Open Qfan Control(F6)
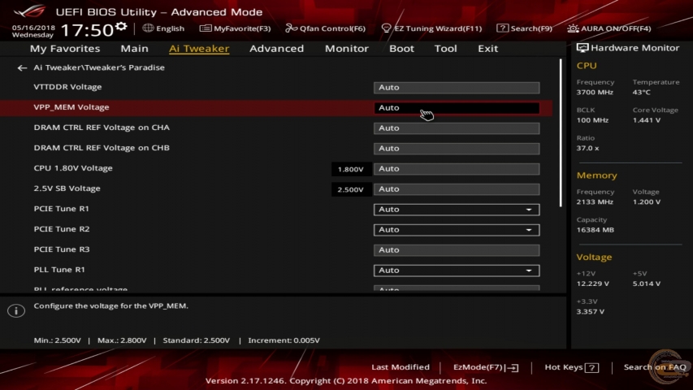693x390 pixels. pyautogui.click(x=325, y=28)
